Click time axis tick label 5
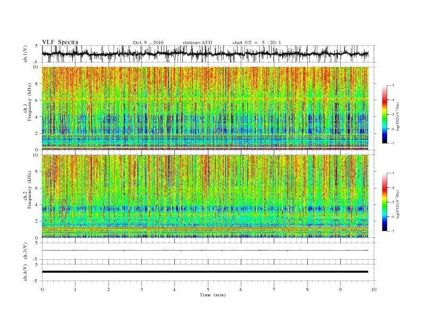This screenshot has height=325, width=421. [x=208, y=289]
